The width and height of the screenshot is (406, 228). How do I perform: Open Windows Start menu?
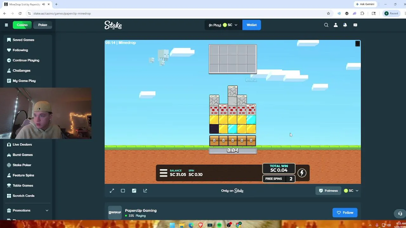tap(172, 225)
